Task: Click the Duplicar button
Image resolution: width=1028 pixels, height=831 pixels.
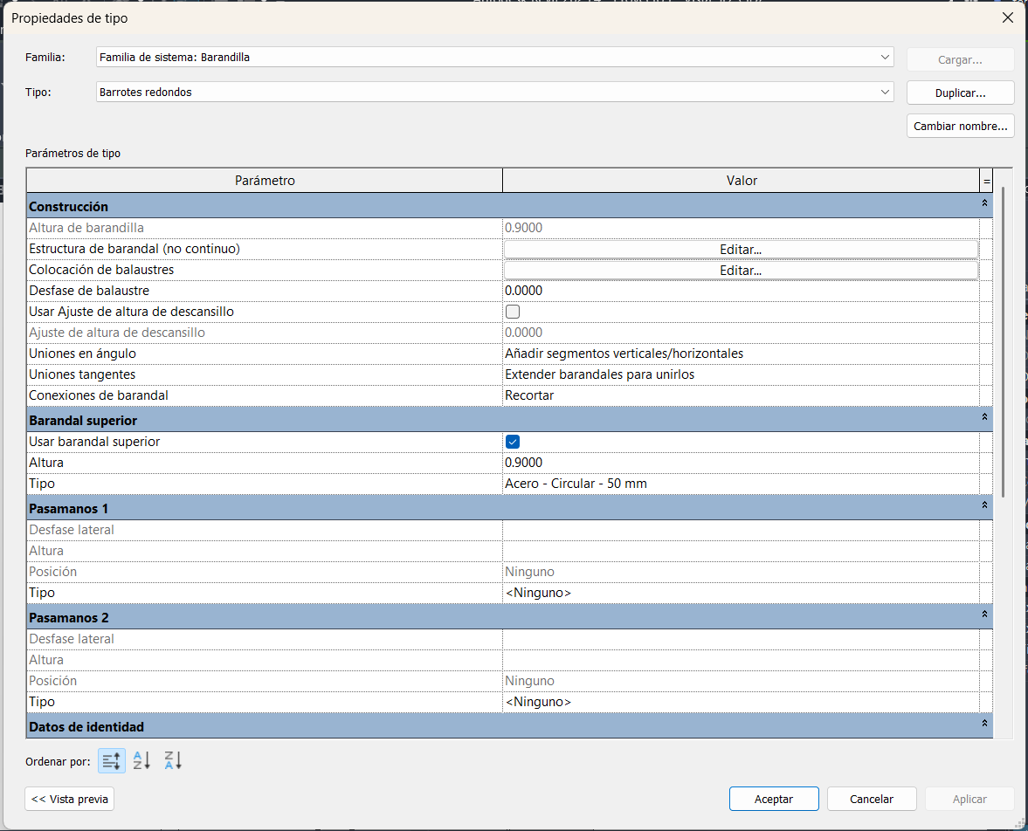Action: [960, 93]
